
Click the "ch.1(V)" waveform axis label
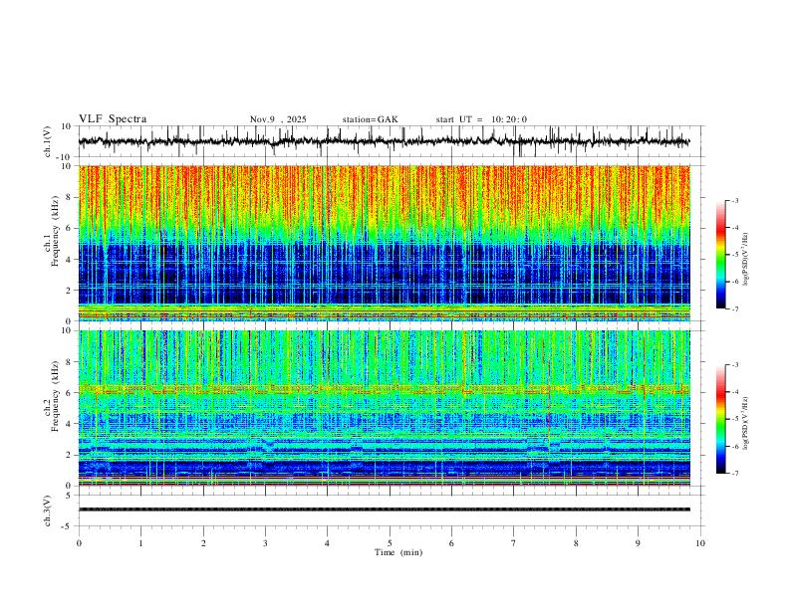[48, 141]
